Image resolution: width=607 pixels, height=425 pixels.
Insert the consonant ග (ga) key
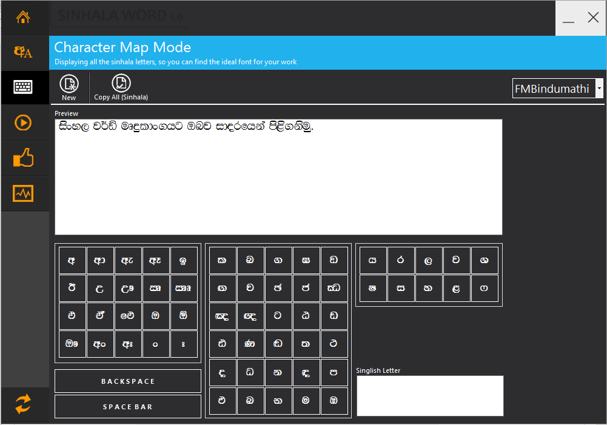(278, 260)
